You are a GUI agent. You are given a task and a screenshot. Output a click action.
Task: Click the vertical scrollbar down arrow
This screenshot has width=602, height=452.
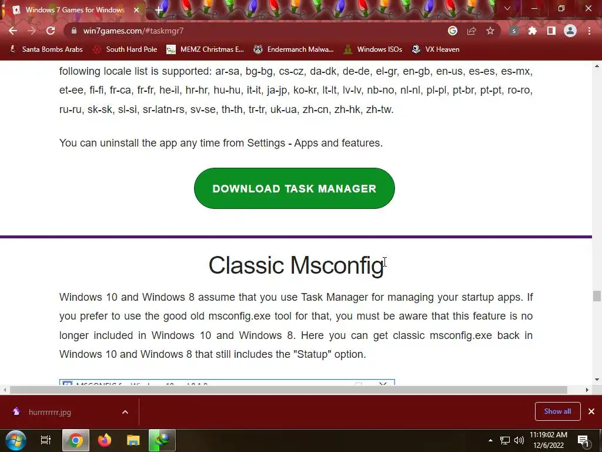[597, 380]
